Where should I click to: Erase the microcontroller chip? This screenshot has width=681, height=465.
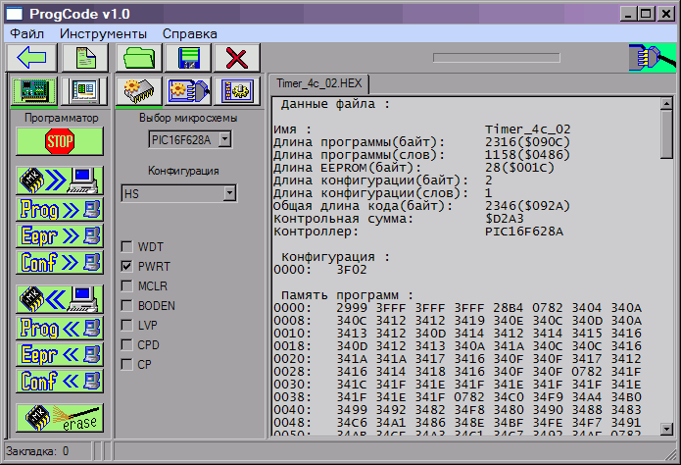coord(60,418)
